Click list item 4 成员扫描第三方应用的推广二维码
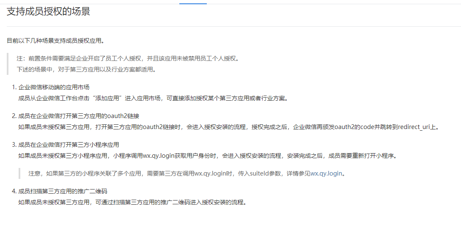The height and width of the screenshot is (228, 461). coord(63,191)
